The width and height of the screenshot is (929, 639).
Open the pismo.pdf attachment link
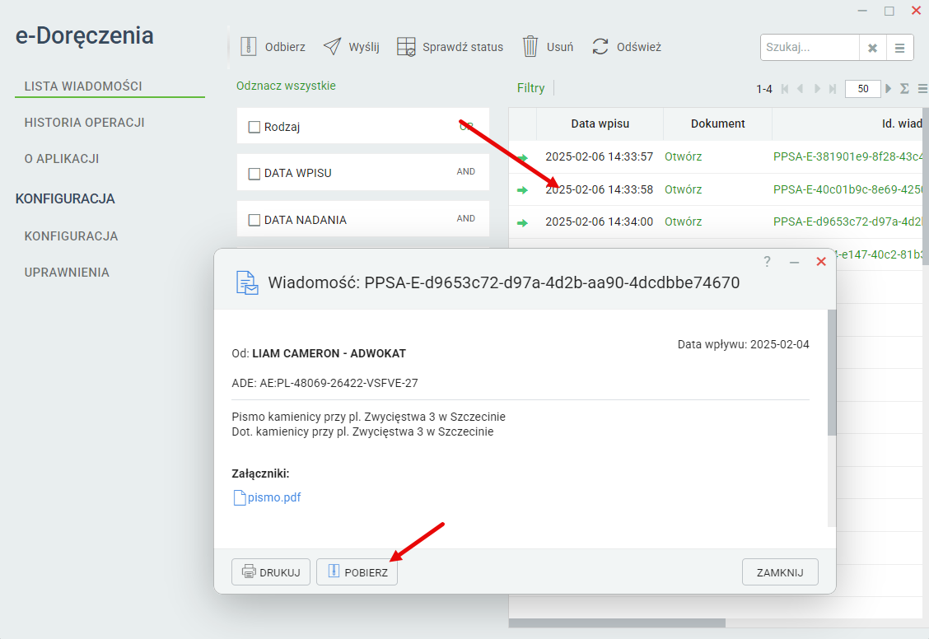point(274,497)
